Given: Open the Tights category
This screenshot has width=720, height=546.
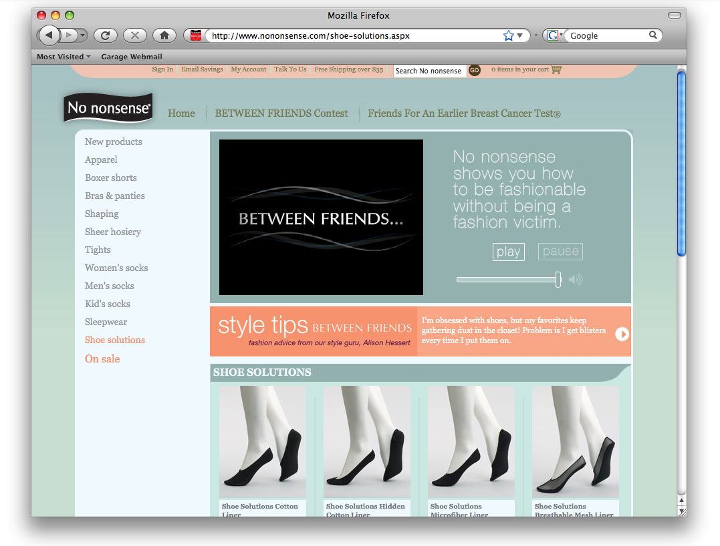Looking at the screenshot, I should coord(98,250).
